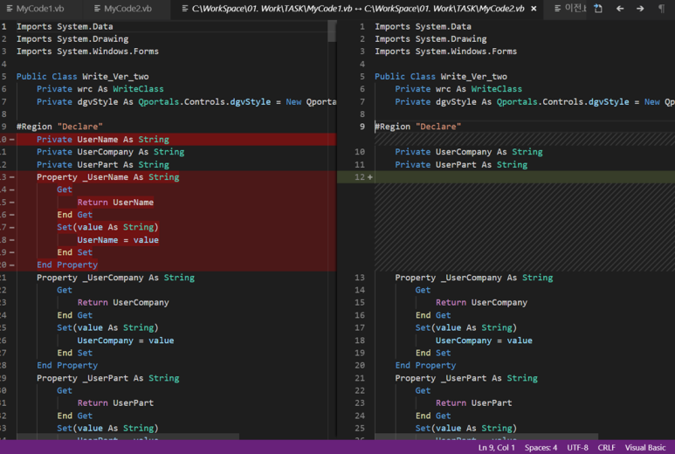Click removed 'UserName = value' line
The height and width of the screenshot is (454, 675).
point(118,240)
